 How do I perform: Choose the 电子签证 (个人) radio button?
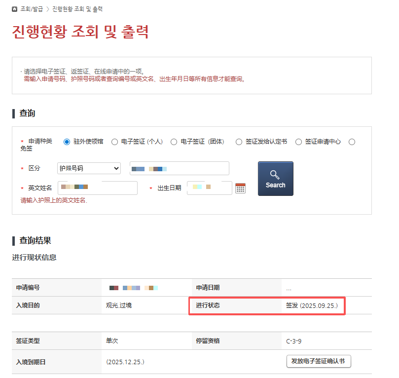pos(114,142)
